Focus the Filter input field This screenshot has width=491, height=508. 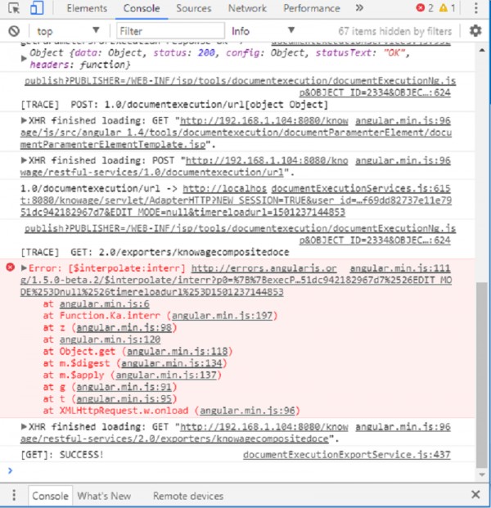tap(170, 31)
